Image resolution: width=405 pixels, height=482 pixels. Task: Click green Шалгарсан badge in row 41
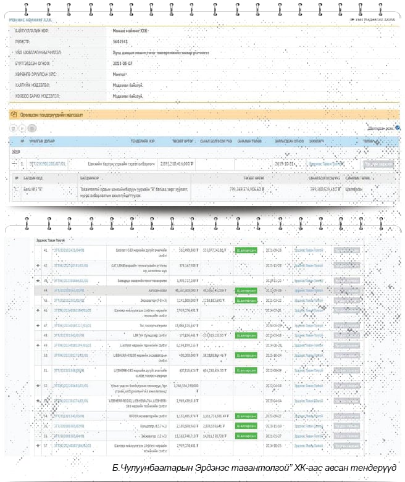click(246, 251)
